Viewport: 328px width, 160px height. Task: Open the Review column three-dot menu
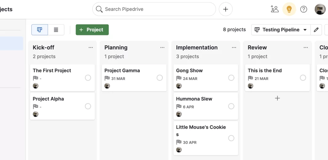click(306, 48)
